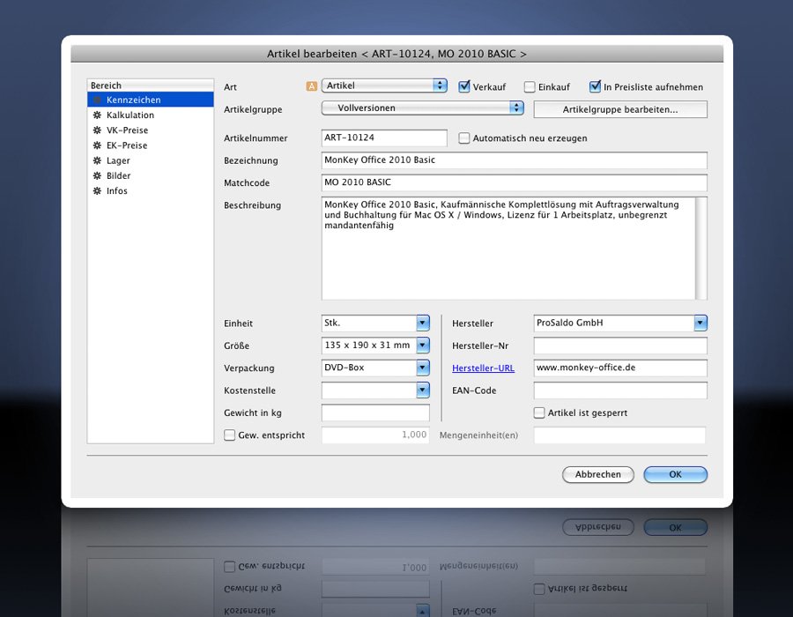Open the VK-Preise section
The width and height of the screenshot is (793, 617).
(150, 130)
